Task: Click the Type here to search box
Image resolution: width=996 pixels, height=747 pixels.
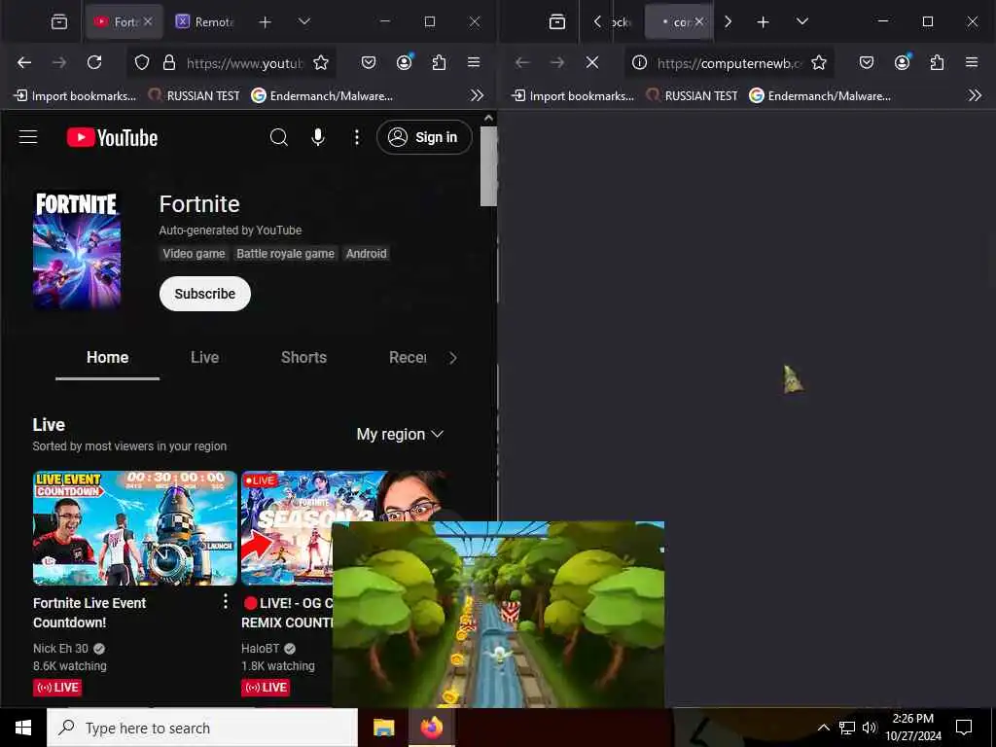Action: click(x=202, y=728)
